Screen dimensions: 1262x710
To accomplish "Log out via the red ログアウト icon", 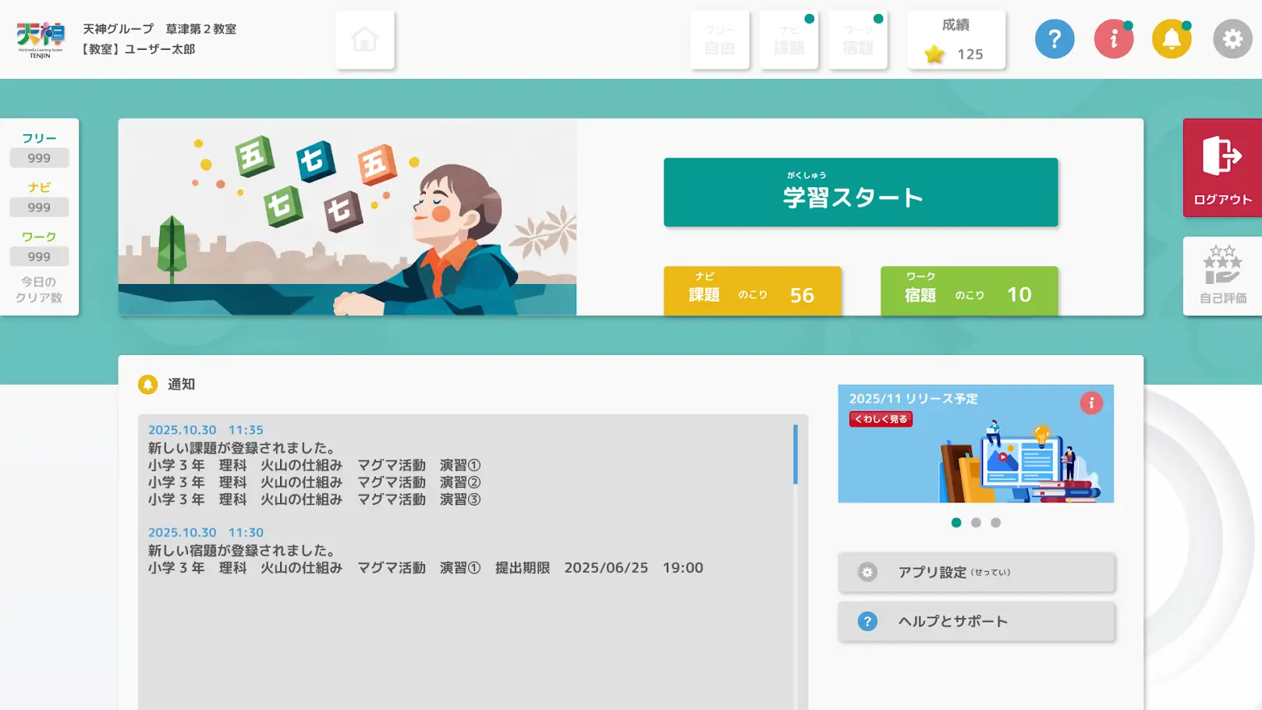I will (1221, 168).
